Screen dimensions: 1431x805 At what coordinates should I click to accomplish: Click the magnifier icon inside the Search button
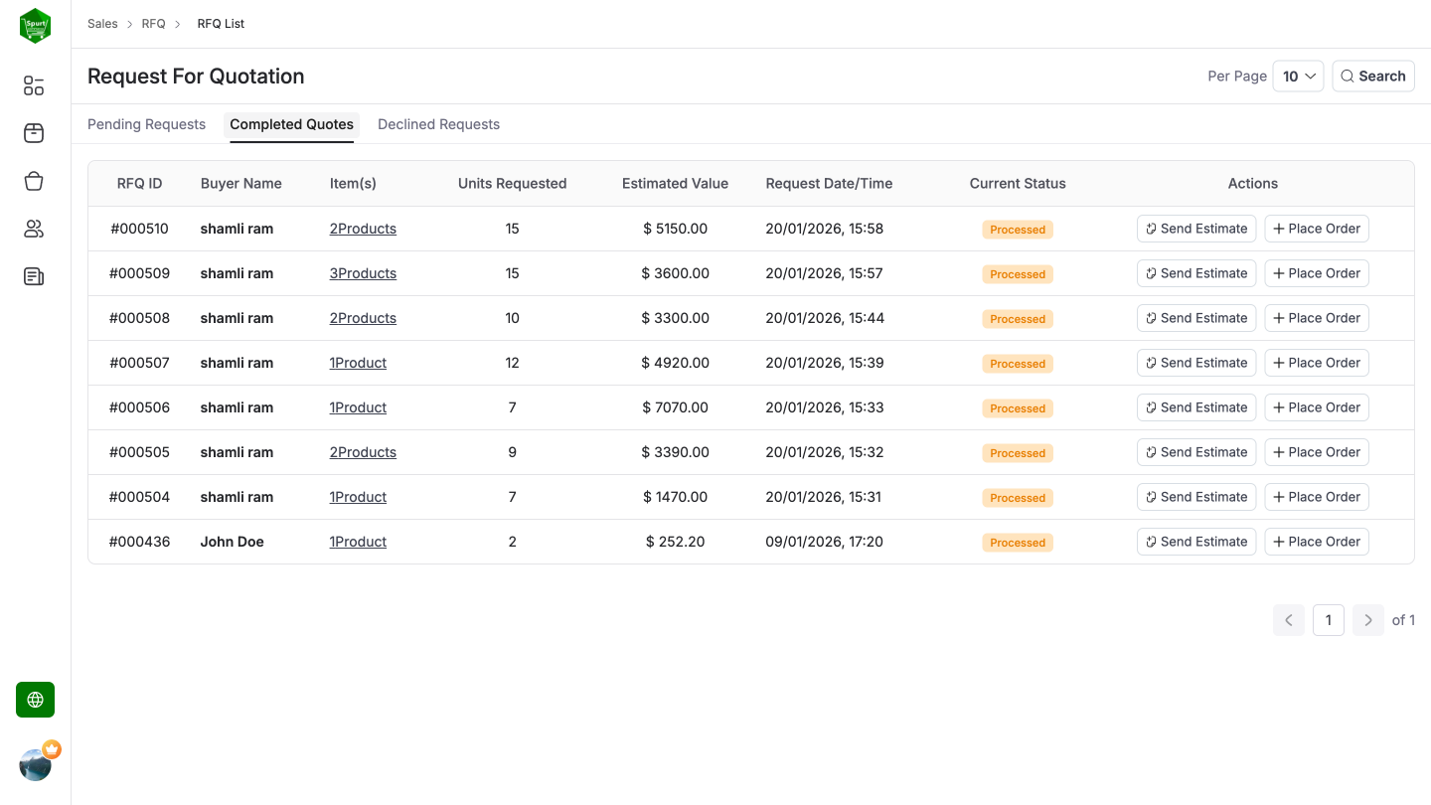click(1348, 76)
